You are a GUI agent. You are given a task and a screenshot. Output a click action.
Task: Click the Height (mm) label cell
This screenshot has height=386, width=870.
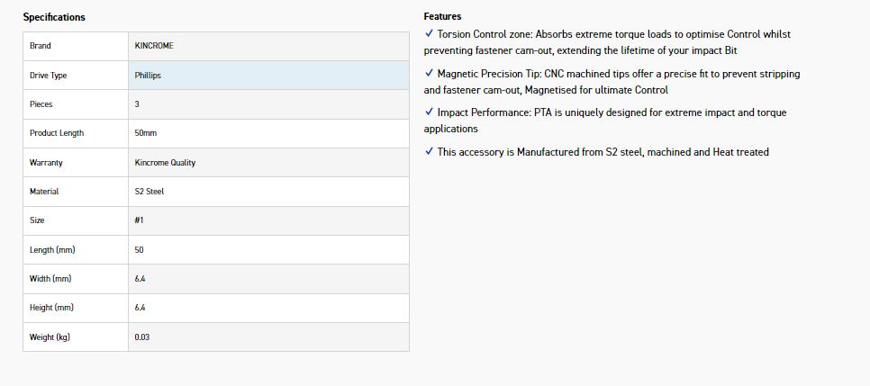click(76, 308)
